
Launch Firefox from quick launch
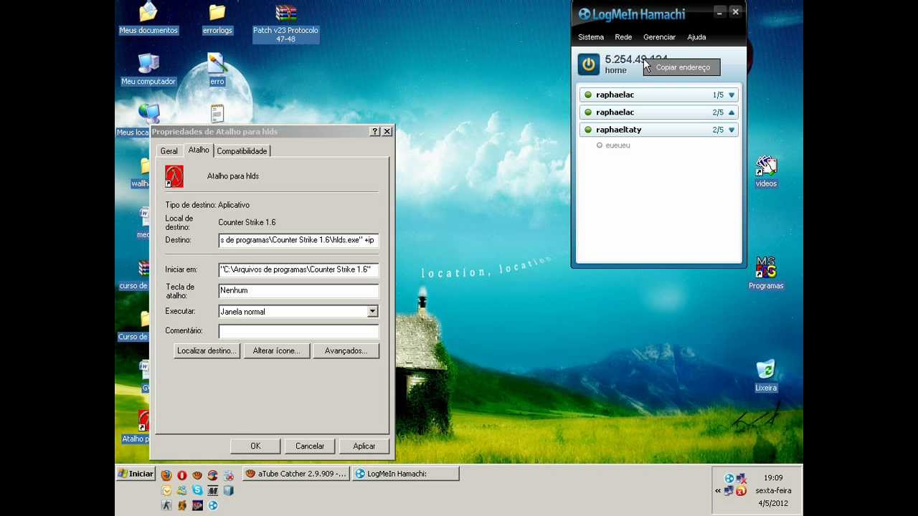166,475
